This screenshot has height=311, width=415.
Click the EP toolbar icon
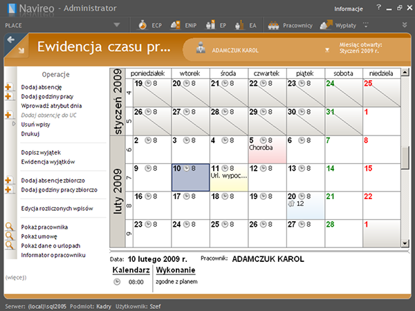(x=216, y=26)
